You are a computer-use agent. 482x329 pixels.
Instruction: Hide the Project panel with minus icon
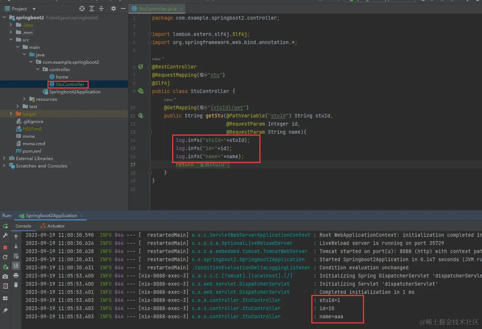(x=123, y=9)
